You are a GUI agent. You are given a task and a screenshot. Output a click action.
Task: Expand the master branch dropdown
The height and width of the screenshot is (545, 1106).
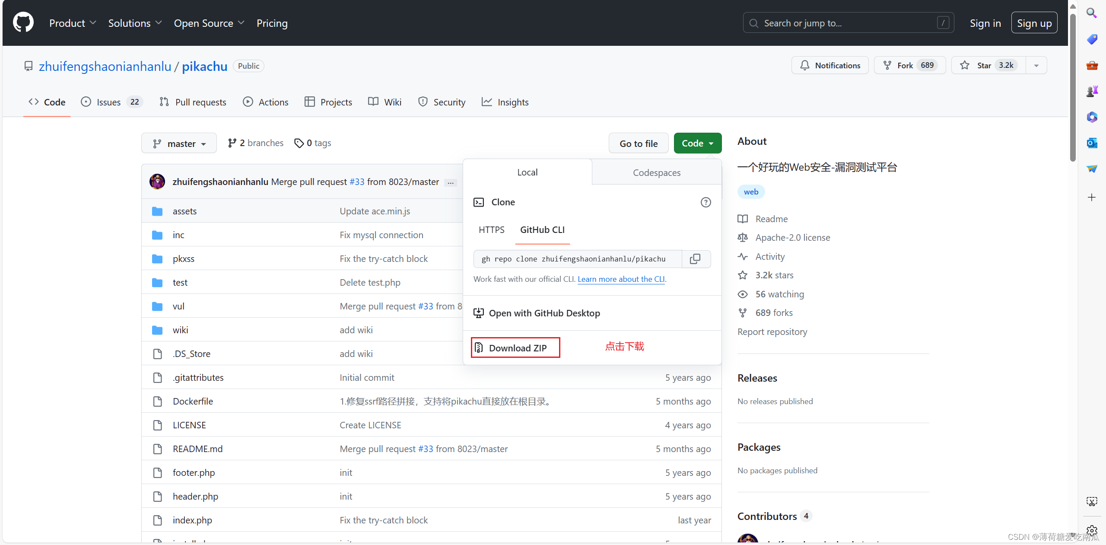(x=179, y=143)
